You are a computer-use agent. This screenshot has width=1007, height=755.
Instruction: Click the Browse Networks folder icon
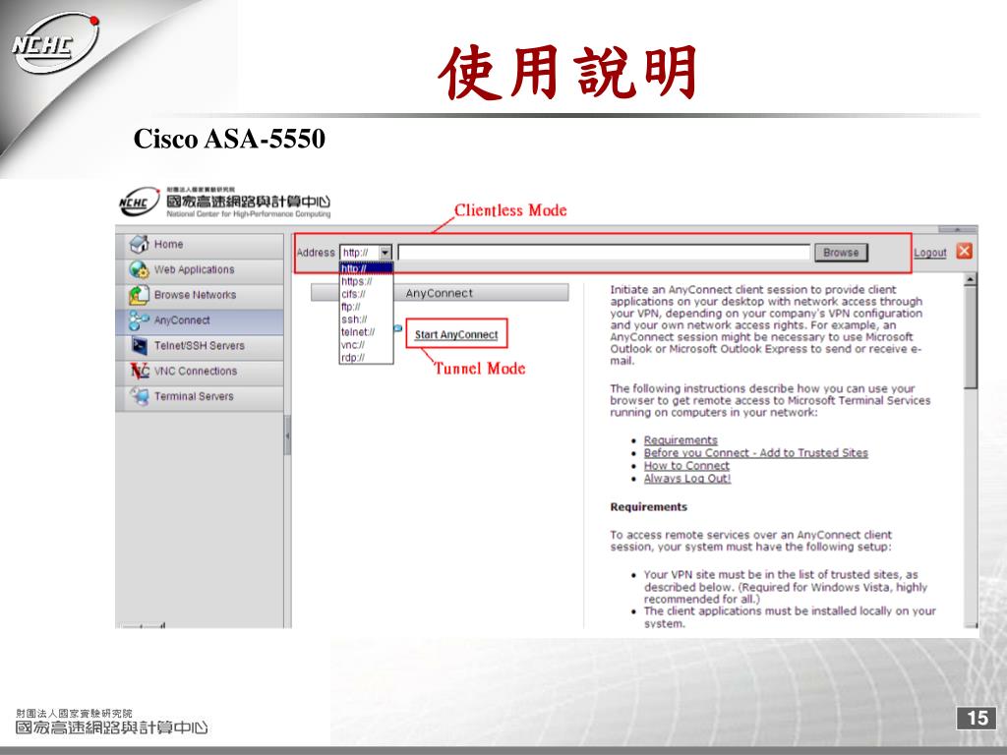(x=140, y=295)
